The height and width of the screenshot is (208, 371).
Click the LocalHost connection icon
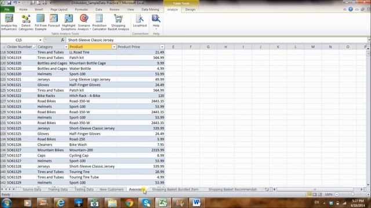tap(140, 21)
